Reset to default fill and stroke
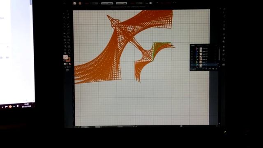 coord(64,61)
